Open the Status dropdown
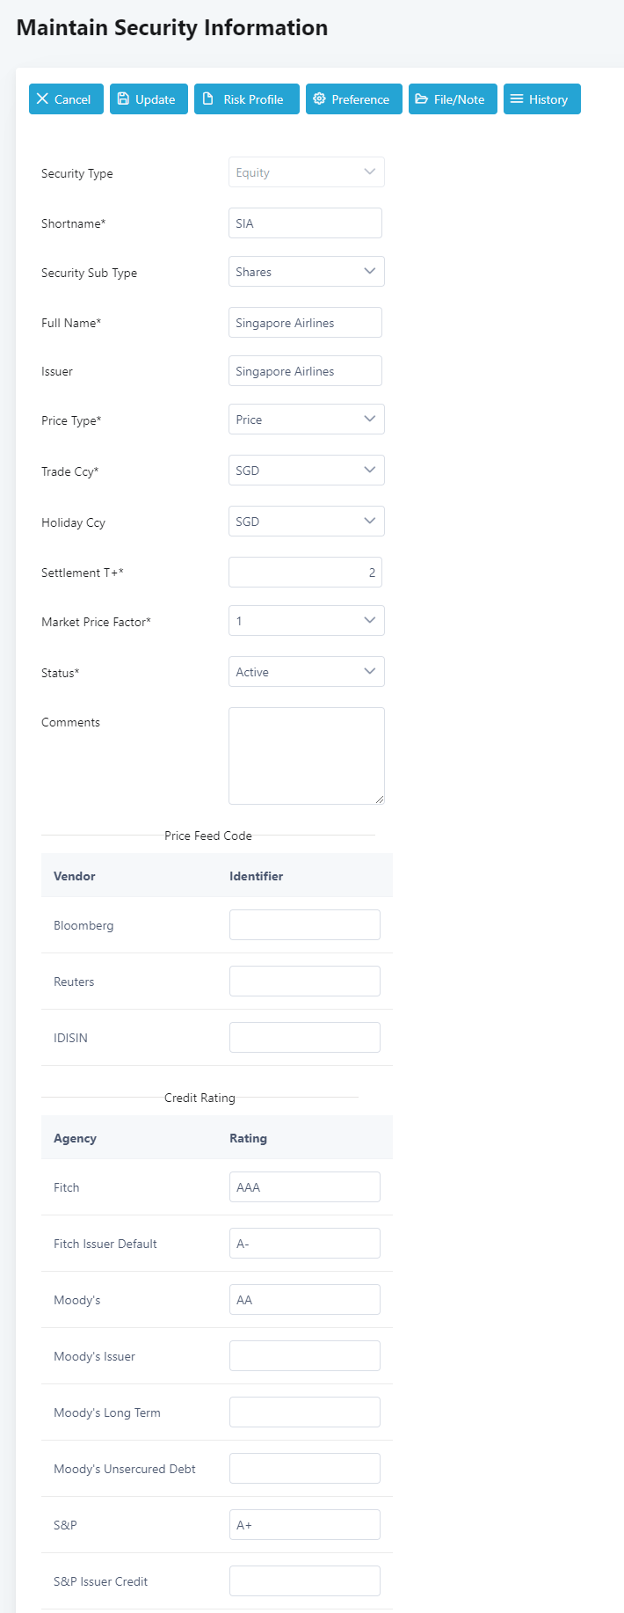 coord(306,672)
